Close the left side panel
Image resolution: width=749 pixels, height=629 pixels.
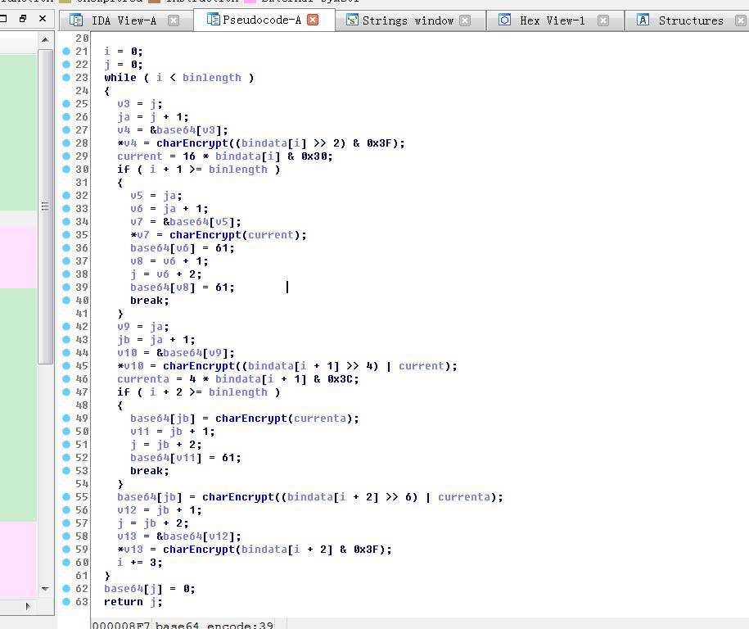(43, 19)
